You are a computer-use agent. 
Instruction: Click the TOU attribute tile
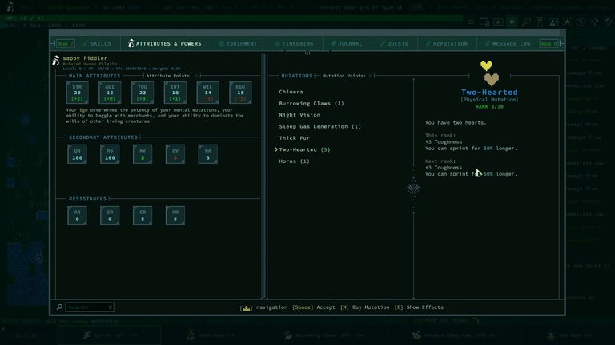pos(143,94)
